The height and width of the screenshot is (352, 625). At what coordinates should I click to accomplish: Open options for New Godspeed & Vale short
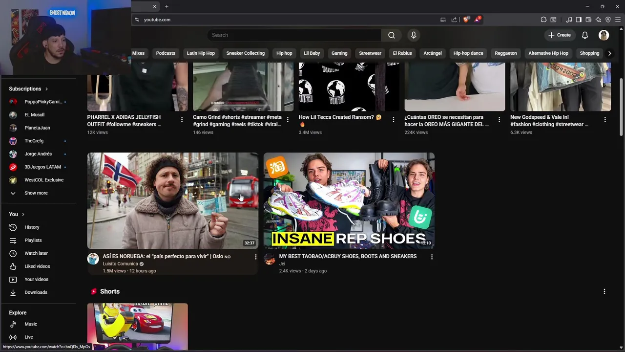pyautogui.click(x=605, y=120)
